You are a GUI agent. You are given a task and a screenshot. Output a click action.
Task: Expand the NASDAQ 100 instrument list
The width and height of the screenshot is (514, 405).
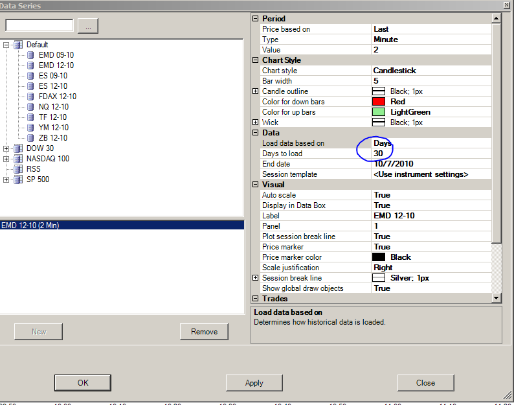coord(6,159)
